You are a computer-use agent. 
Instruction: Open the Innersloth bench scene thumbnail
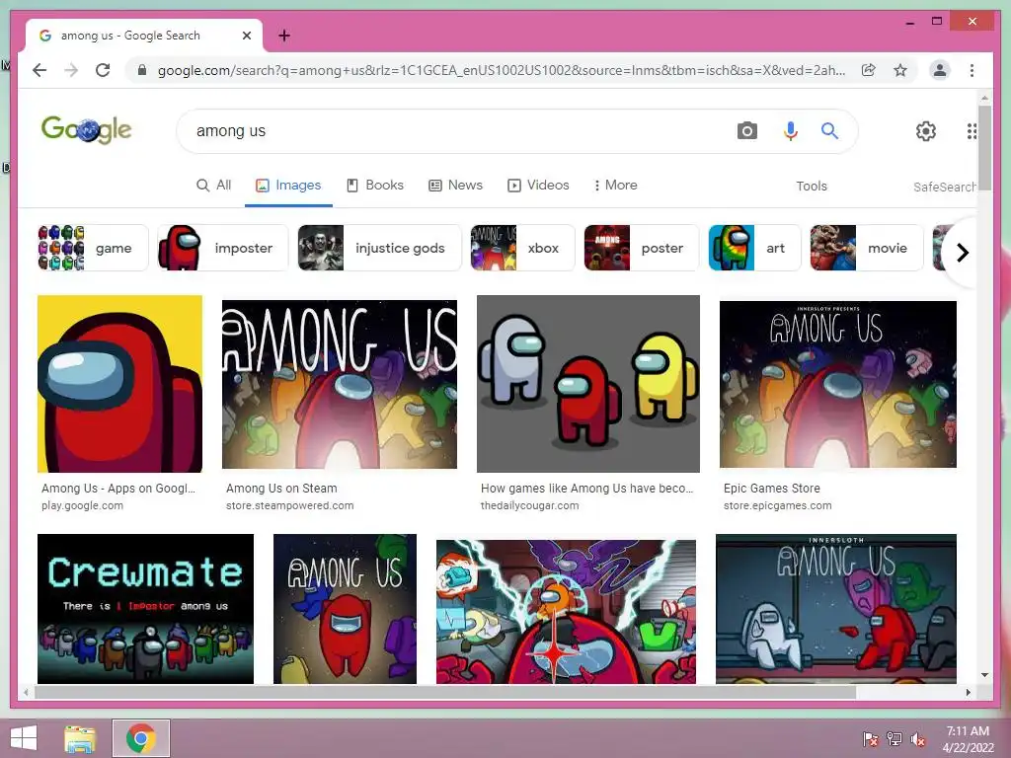pyautogui.click(x=836, y=608)
